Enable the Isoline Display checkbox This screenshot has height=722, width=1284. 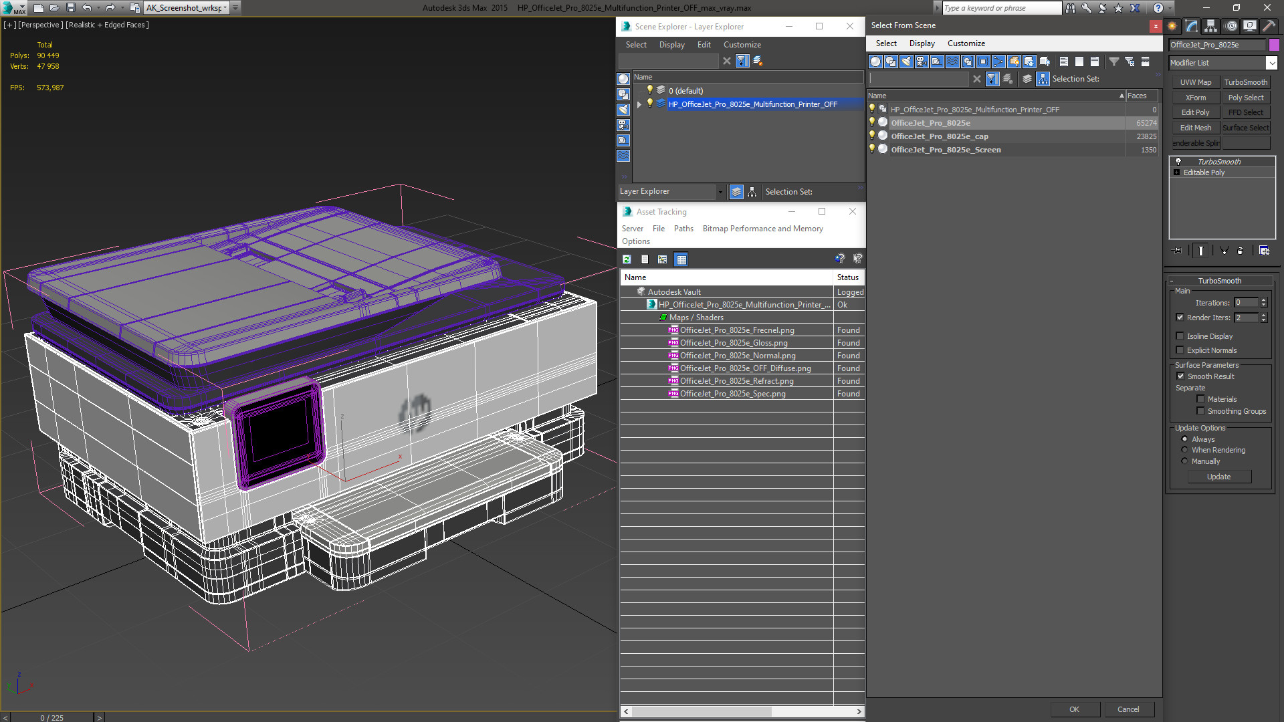click(1180, 336)
